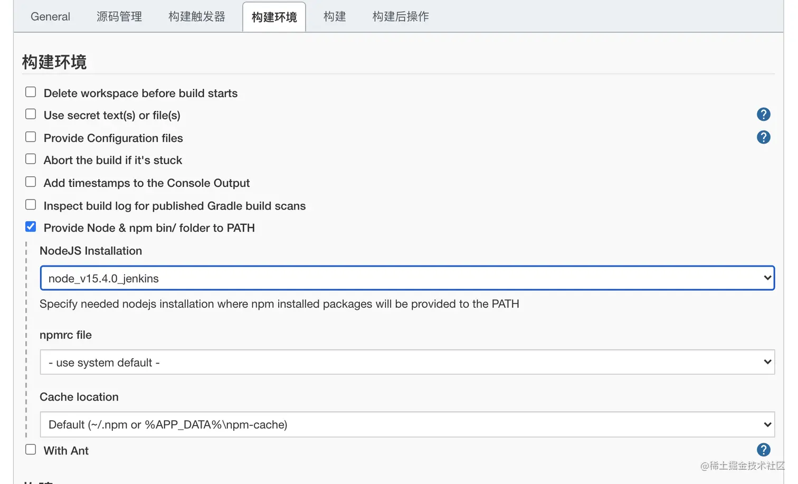Viewport: 798px width, 484px height.
Task: Open help icon beside With Ant
Action: click(763, 450)
